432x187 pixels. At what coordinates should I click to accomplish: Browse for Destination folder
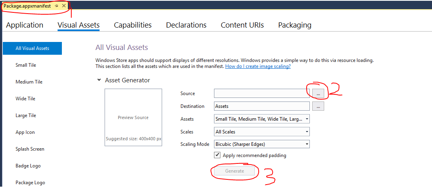(x=318, y=106)
